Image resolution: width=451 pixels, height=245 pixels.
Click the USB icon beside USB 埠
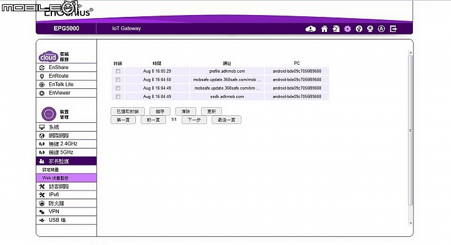[x=42, y=221]
